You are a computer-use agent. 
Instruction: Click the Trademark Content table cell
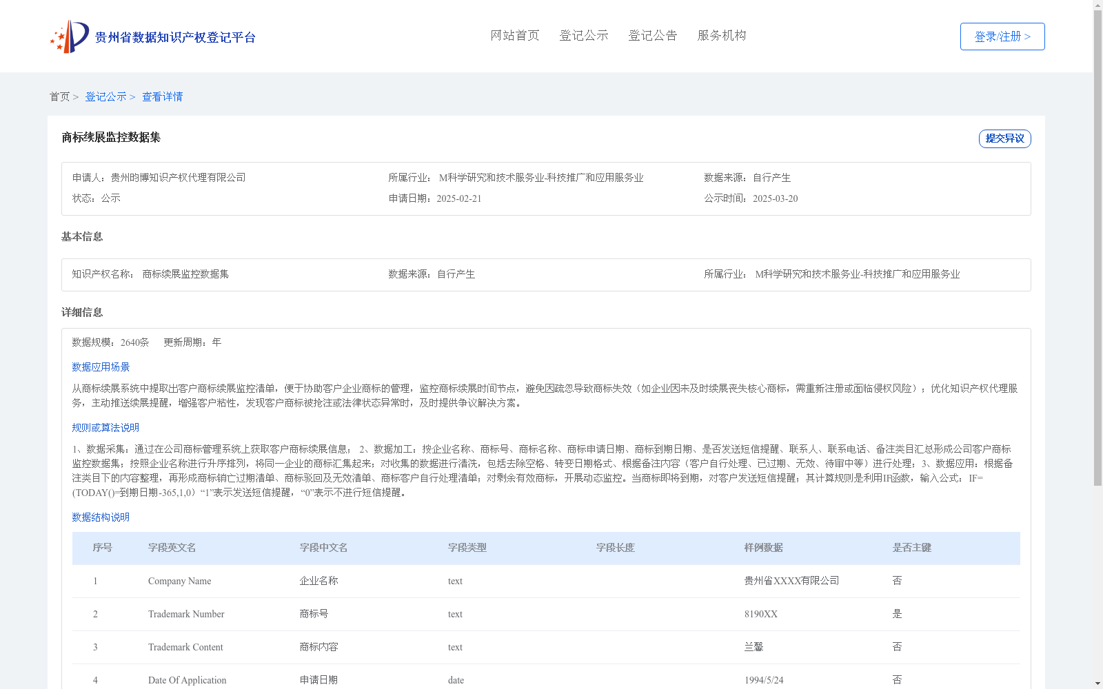point(185,647)
